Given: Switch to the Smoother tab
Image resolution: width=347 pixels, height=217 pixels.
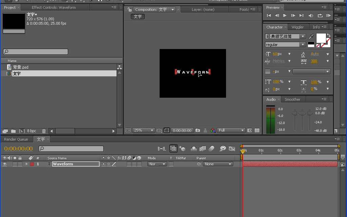Looking at the screenshot, I should pos(293,99).
